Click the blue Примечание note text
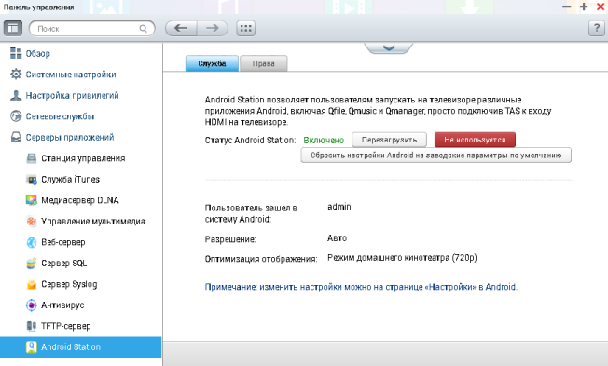 pos(361,287)
